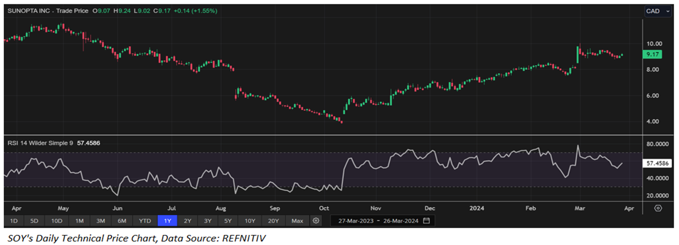Select the Max time range

coord(297,220)
